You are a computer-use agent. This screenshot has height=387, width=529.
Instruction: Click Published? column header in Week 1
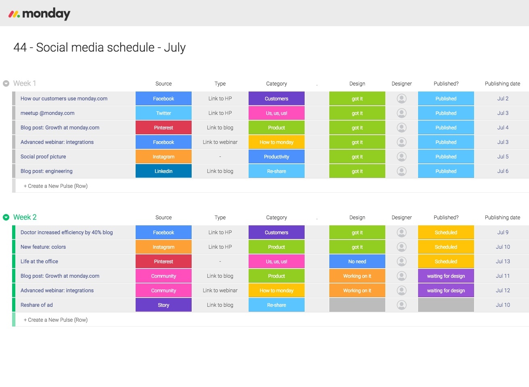[x=446, y=84]
